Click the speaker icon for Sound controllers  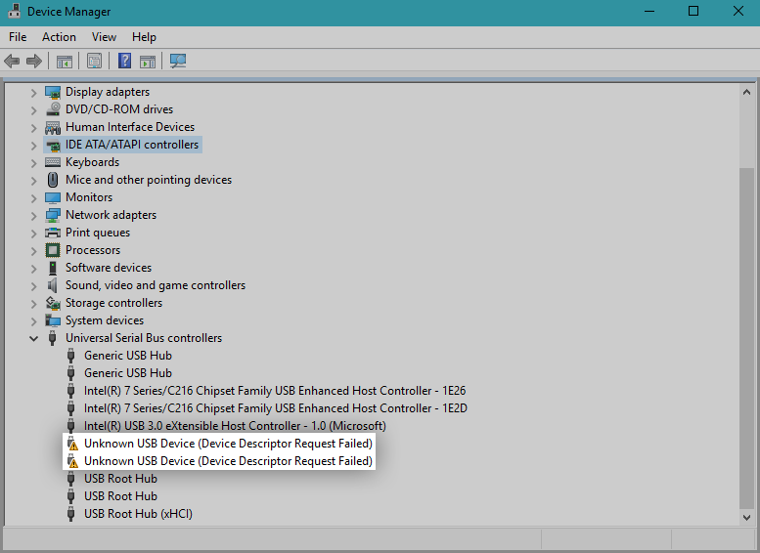[x=53, y=285]
